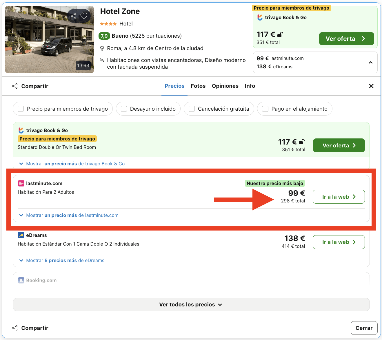The height and width of the screenshot is (340, 382).
Task: Click the unlocked padlock icon beside top 117 €
Action: (x=280, y=34)
